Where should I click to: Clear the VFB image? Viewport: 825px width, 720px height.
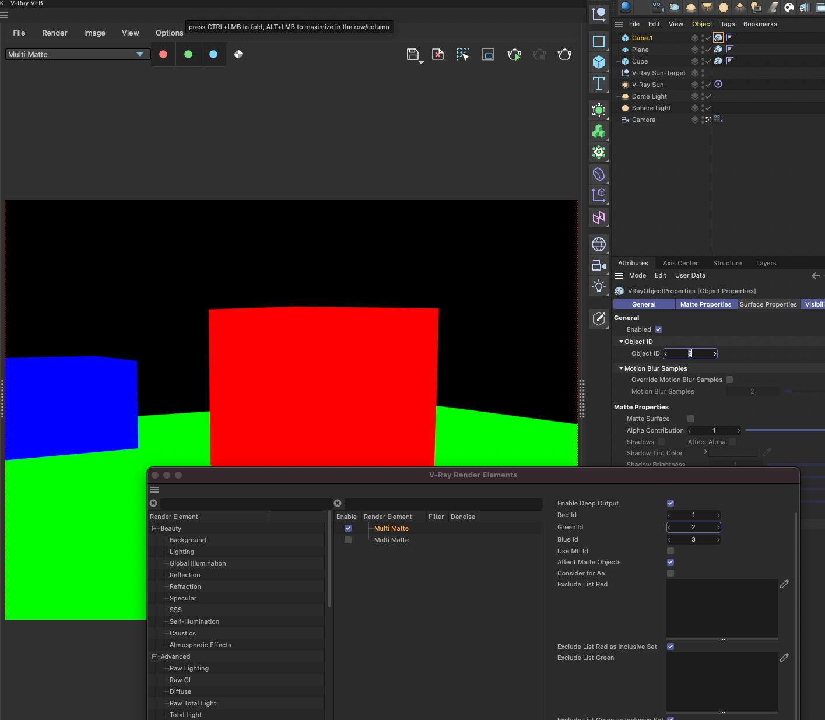(438, 55)
